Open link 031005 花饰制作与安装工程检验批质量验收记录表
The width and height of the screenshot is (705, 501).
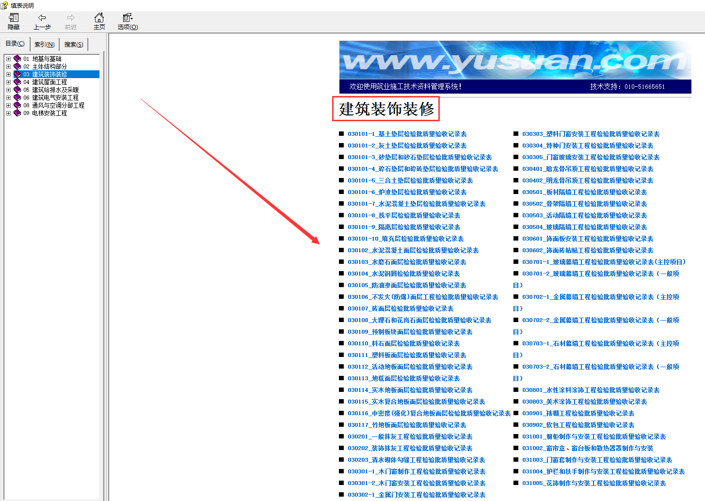[x=594, y=483]
